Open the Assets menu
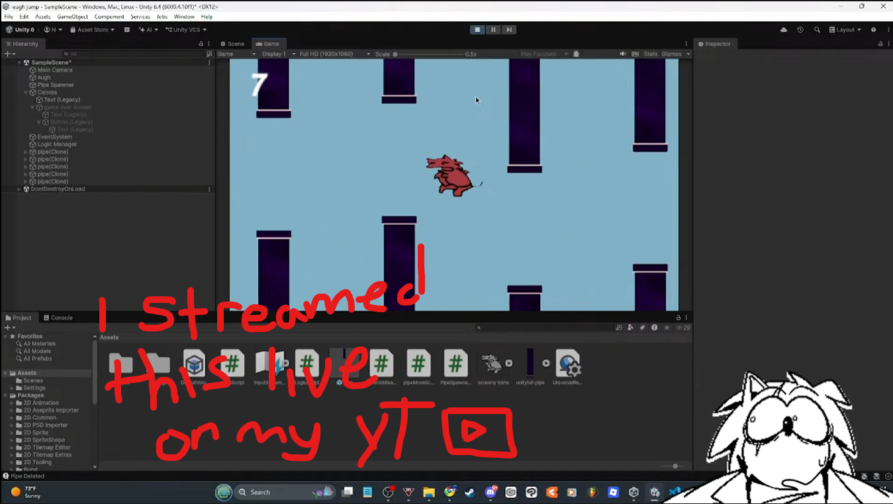Viewport: 893px width, 504px height. point(42,17)
